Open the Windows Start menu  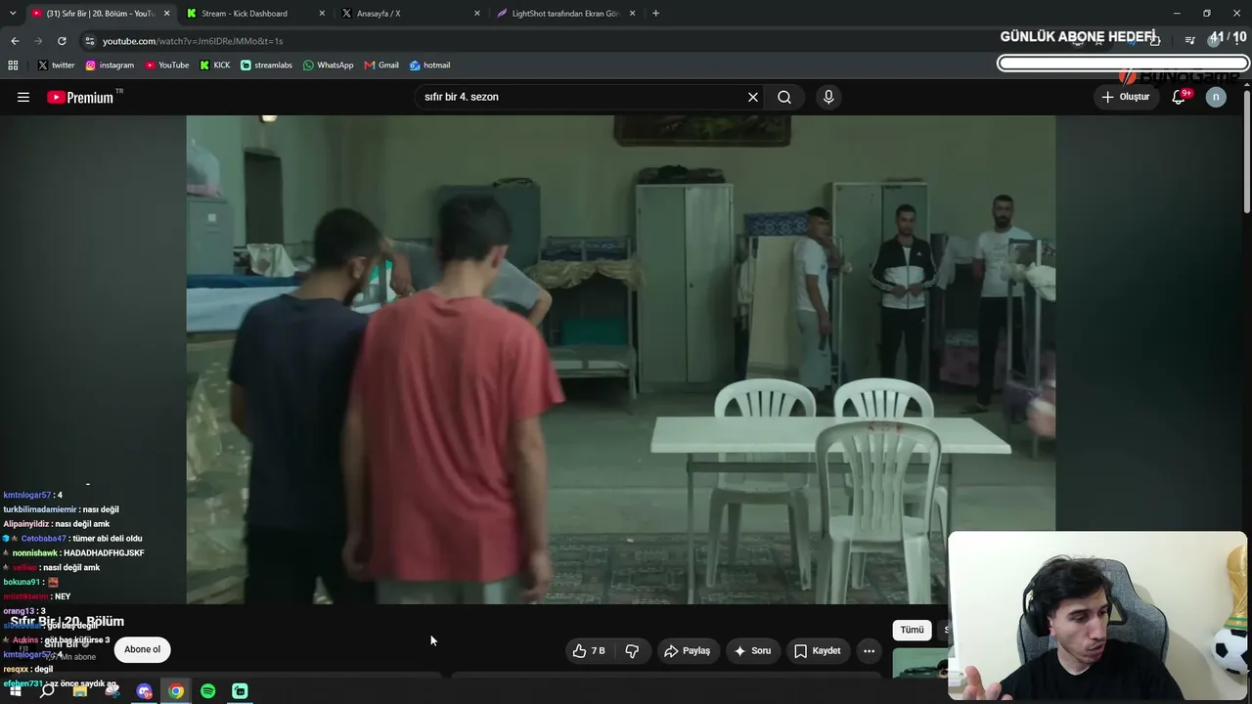coord(15,691)
